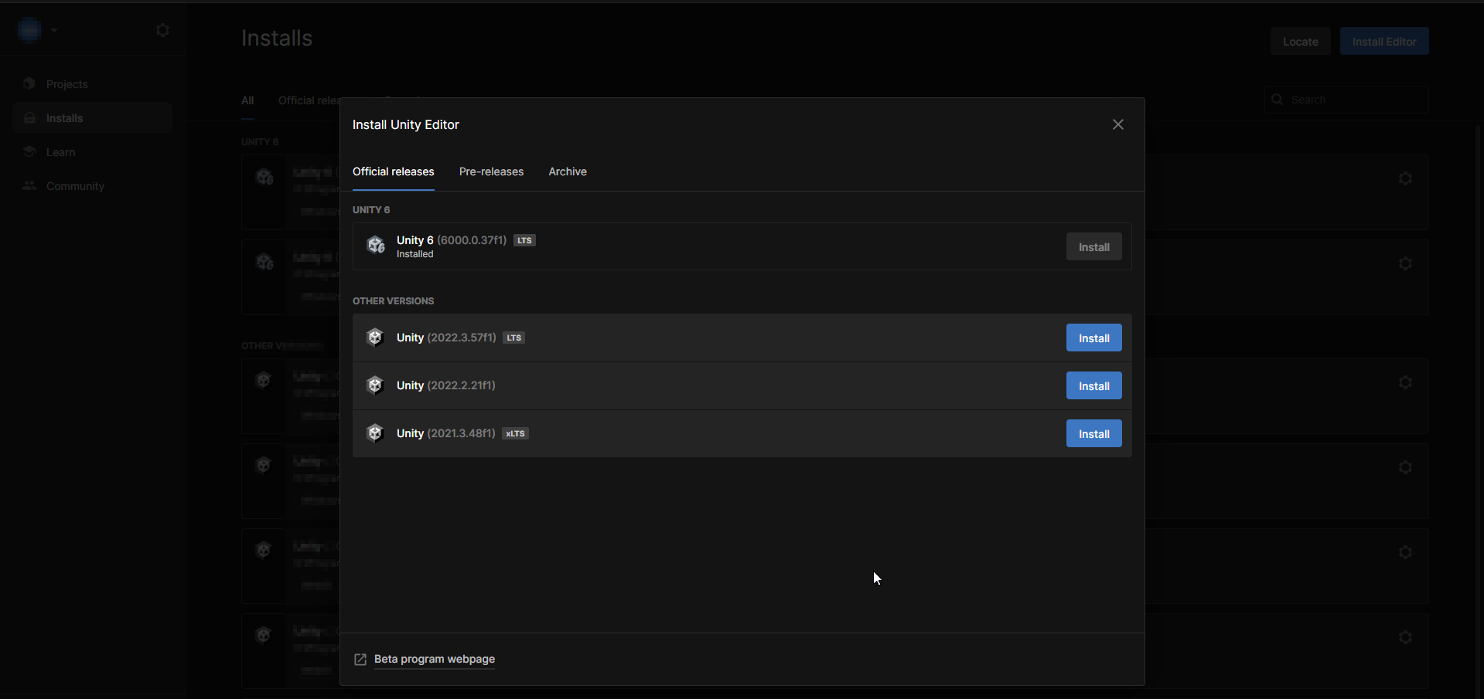1484x699 pixels.
Task: Click the Unity 2022.3.57f1 cube icon
Action: 375,338
